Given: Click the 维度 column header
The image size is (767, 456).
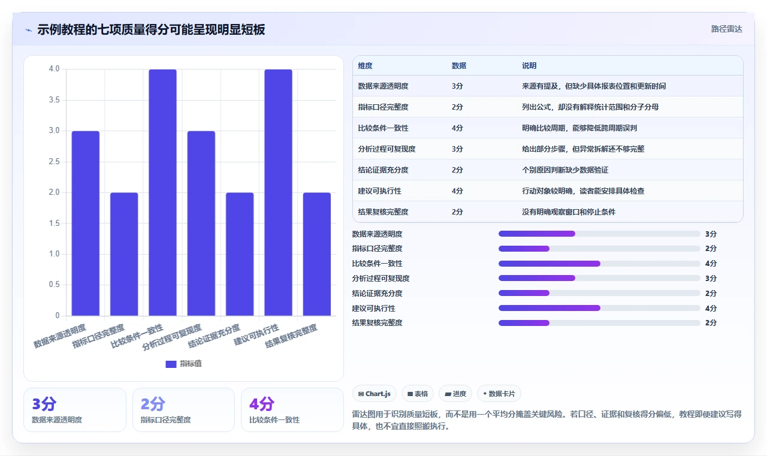Looking at the screenshot, I should (365, 66).
